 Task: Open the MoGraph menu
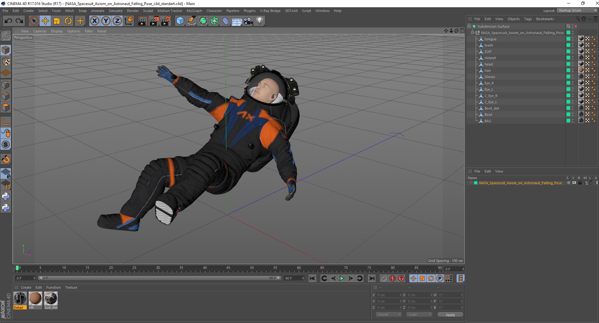pyautogui.click(x=194, y=11)
